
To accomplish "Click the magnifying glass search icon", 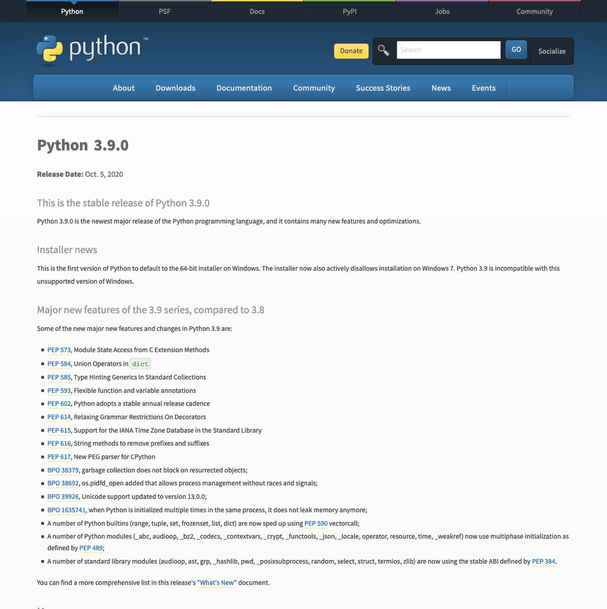I will coord(383,50).
